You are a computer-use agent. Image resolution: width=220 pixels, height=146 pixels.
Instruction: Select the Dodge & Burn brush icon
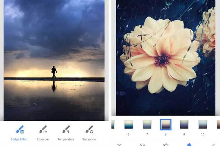tap(20, 129)
